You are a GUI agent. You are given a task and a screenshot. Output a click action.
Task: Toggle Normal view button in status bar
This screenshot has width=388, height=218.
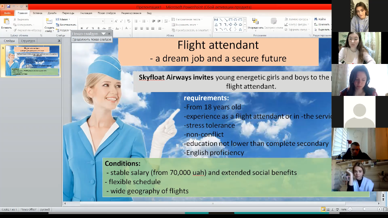tap(323, 209)
